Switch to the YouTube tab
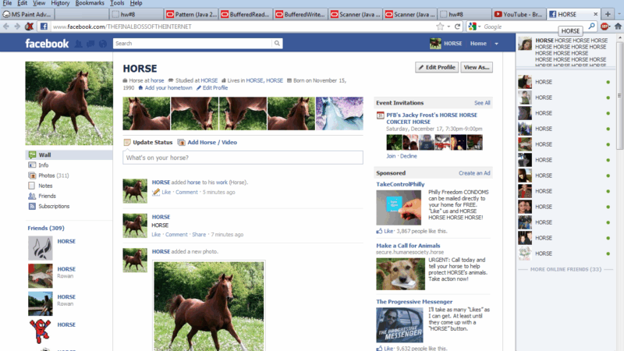This screenshot has width=624, height=351. pos(519,14)
